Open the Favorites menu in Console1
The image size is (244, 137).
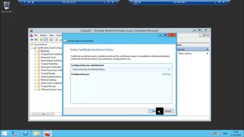coord(59,35)
